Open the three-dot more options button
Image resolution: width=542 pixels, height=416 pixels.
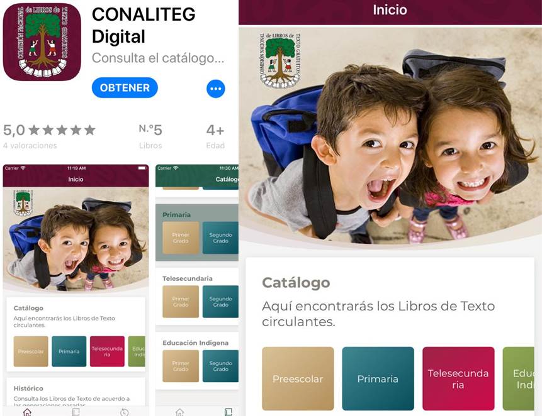click(x=216, y=89)
